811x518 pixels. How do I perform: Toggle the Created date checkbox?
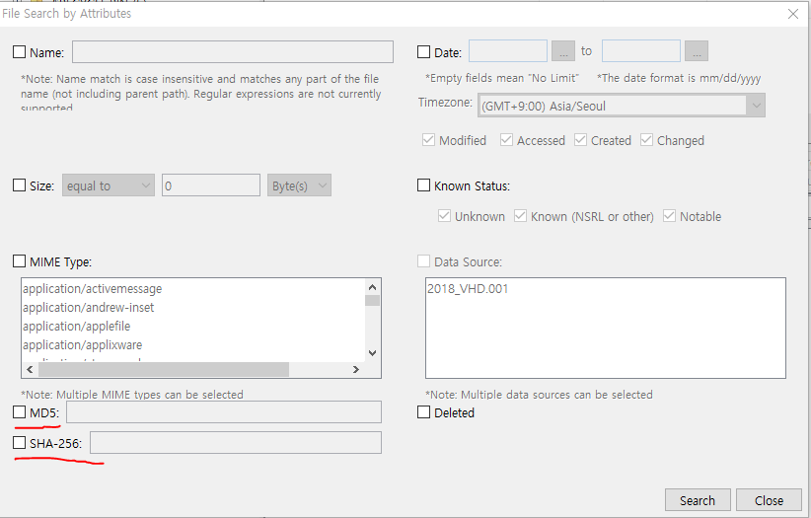[x=580, y=140]
